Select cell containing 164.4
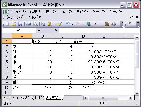 tap(83, 87)
